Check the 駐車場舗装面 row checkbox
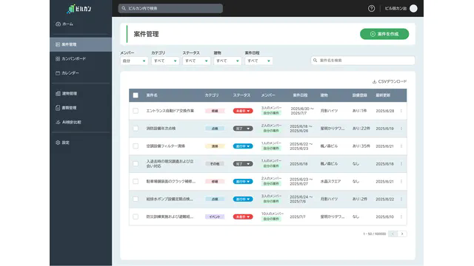The width and height of the screenshot is (474, 266). (136, 181)
